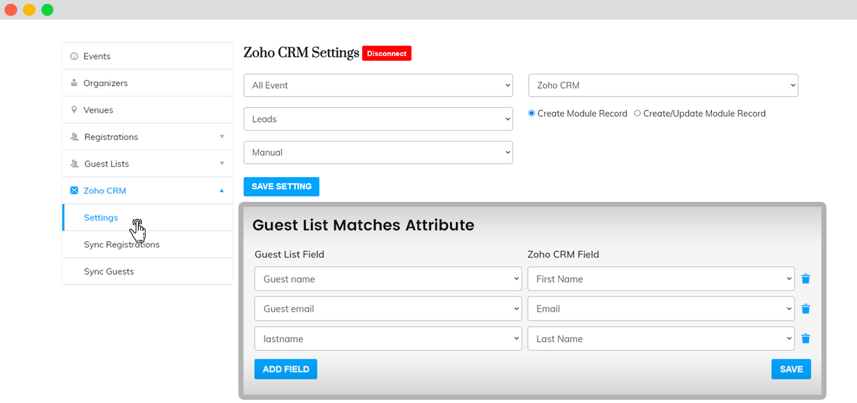Image resolution: width=857 pixels, height=403 pixels.
Task: Select Create/Update Module Record radio option
Action: click(x=638, y=113)
